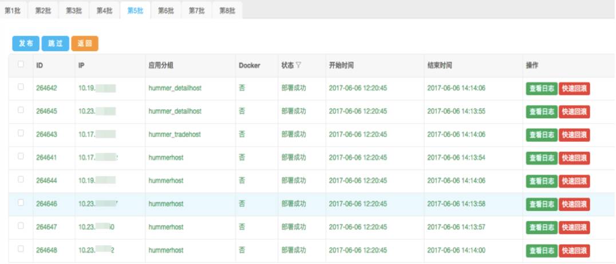
Task: Click end time 2017-06-06 14:13:54
Action: (456, 158)
